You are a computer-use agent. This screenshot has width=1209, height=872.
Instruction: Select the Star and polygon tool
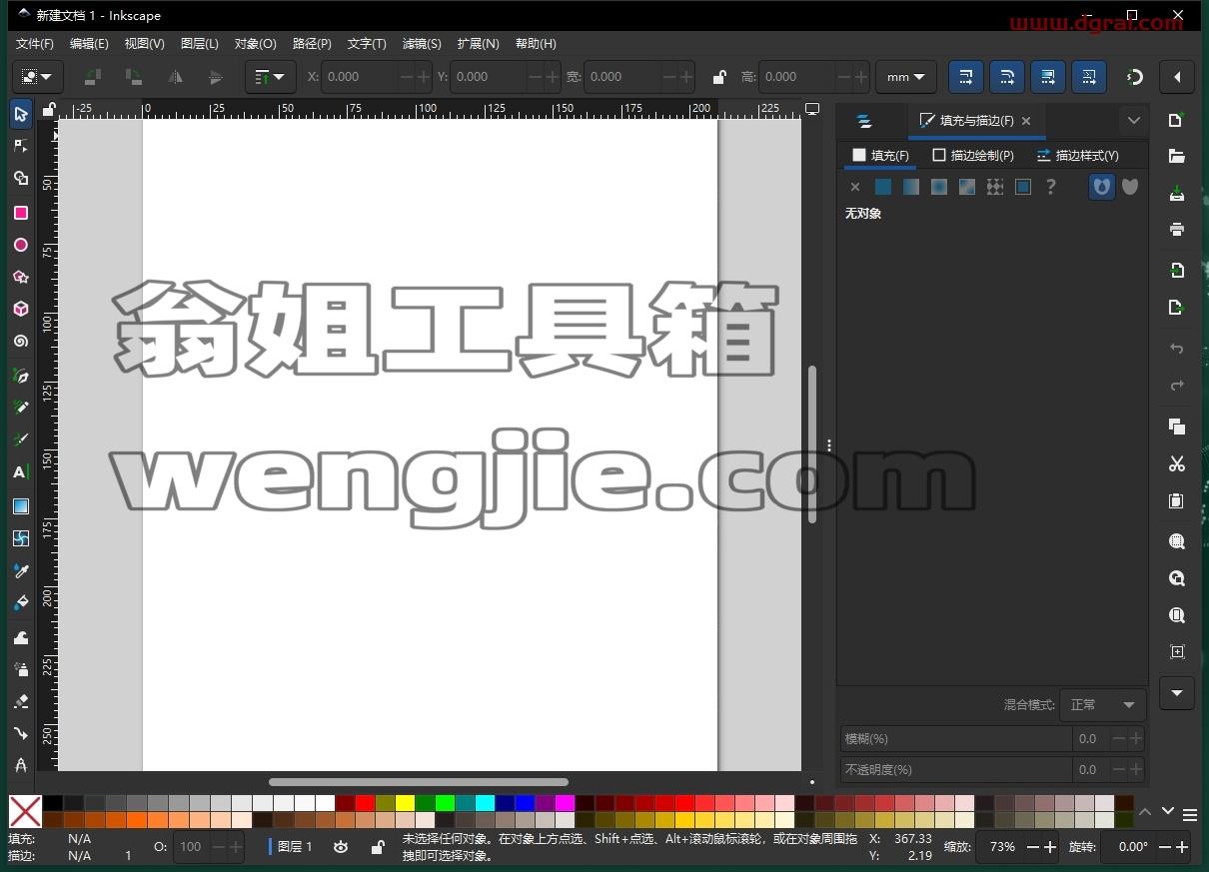(20, 277)
